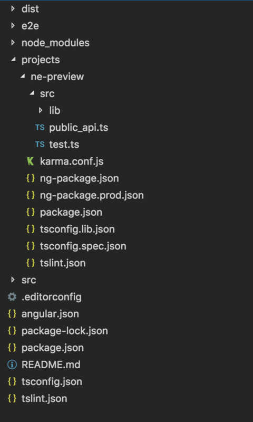Image resolution: width=253 pixels, height=422 pixels.
Task: Expand the node_modules folder chevron
Action: point(13,43)
